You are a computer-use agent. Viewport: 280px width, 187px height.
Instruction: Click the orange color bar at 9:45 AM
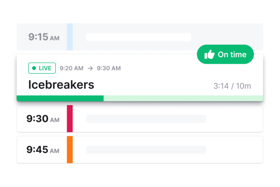pyautogui.click(x=70, y=150)
